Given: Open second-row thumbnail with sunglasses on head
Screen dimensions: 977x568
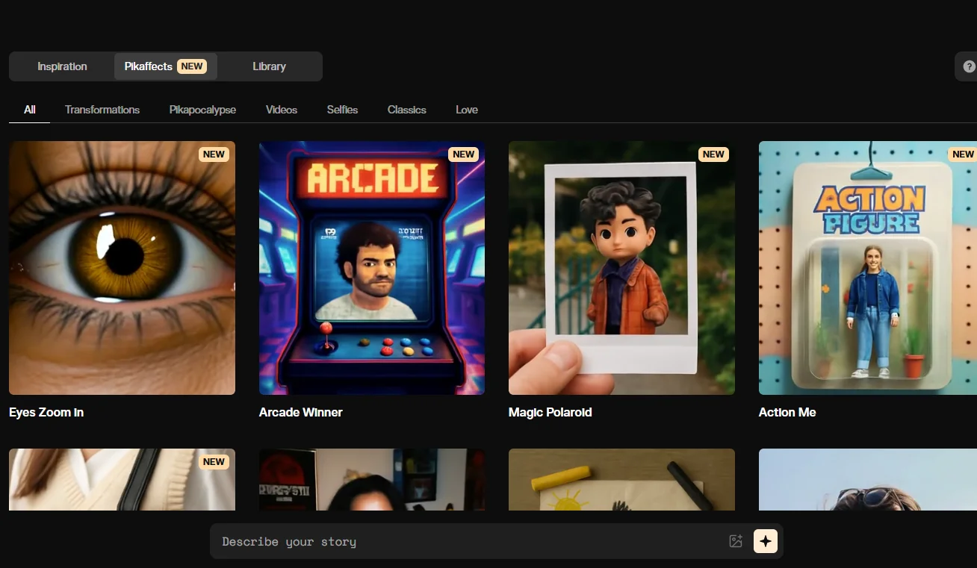Looking at the screenshot, I should point(868,479).
